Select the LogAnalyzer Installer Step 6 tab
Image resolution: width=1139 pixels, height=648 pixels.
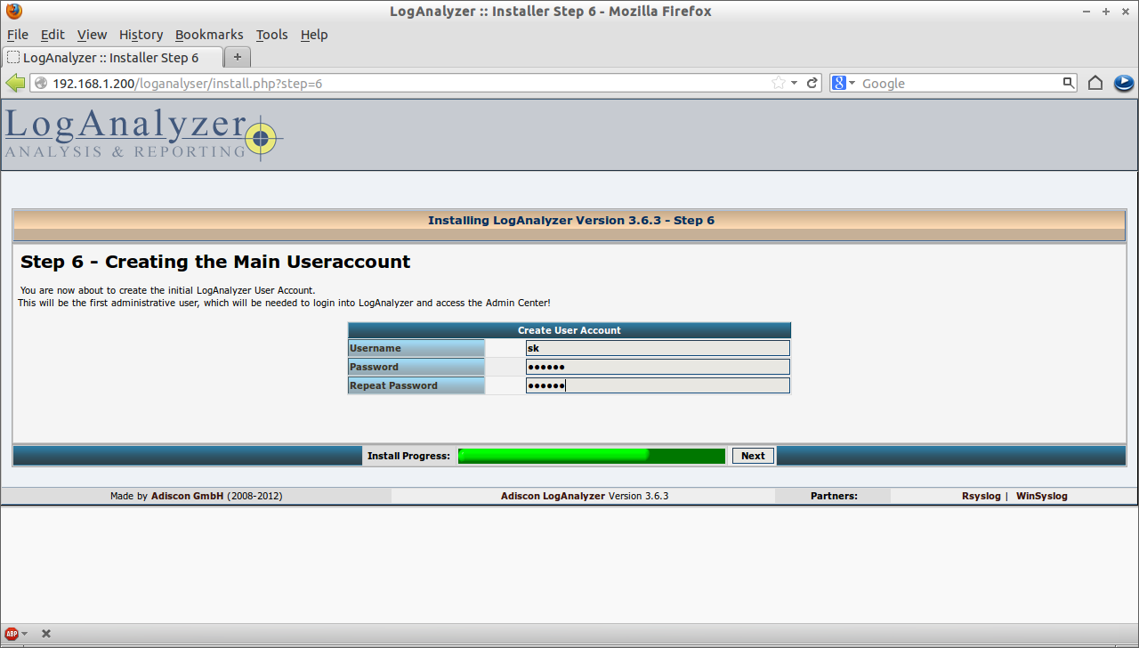(112, 57)
